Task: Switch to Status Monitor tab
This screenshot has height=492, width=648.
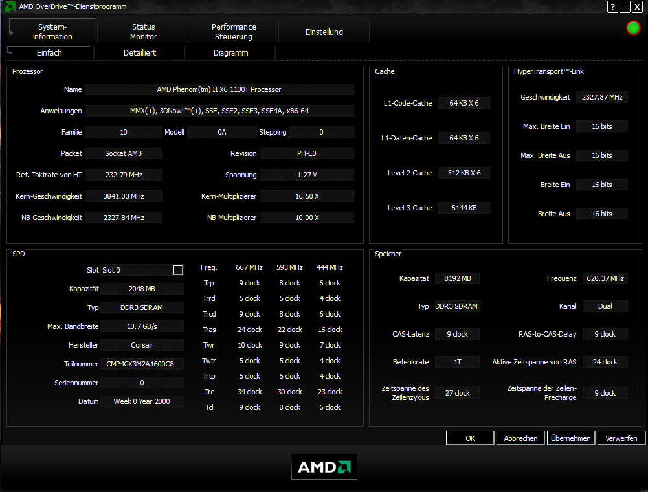Action: coord(143,32)
